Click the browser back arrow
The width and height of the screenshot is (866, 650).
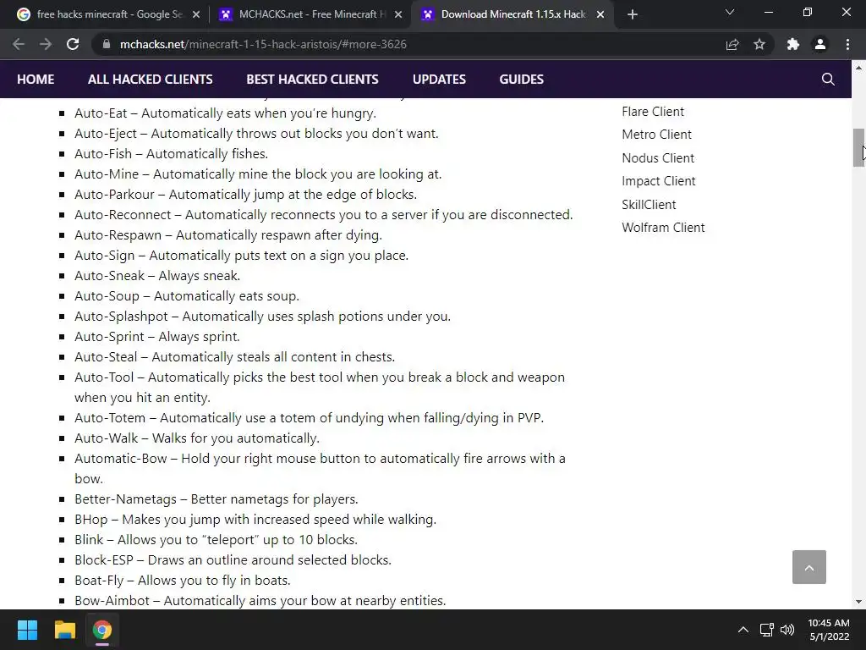click(19, 44)
